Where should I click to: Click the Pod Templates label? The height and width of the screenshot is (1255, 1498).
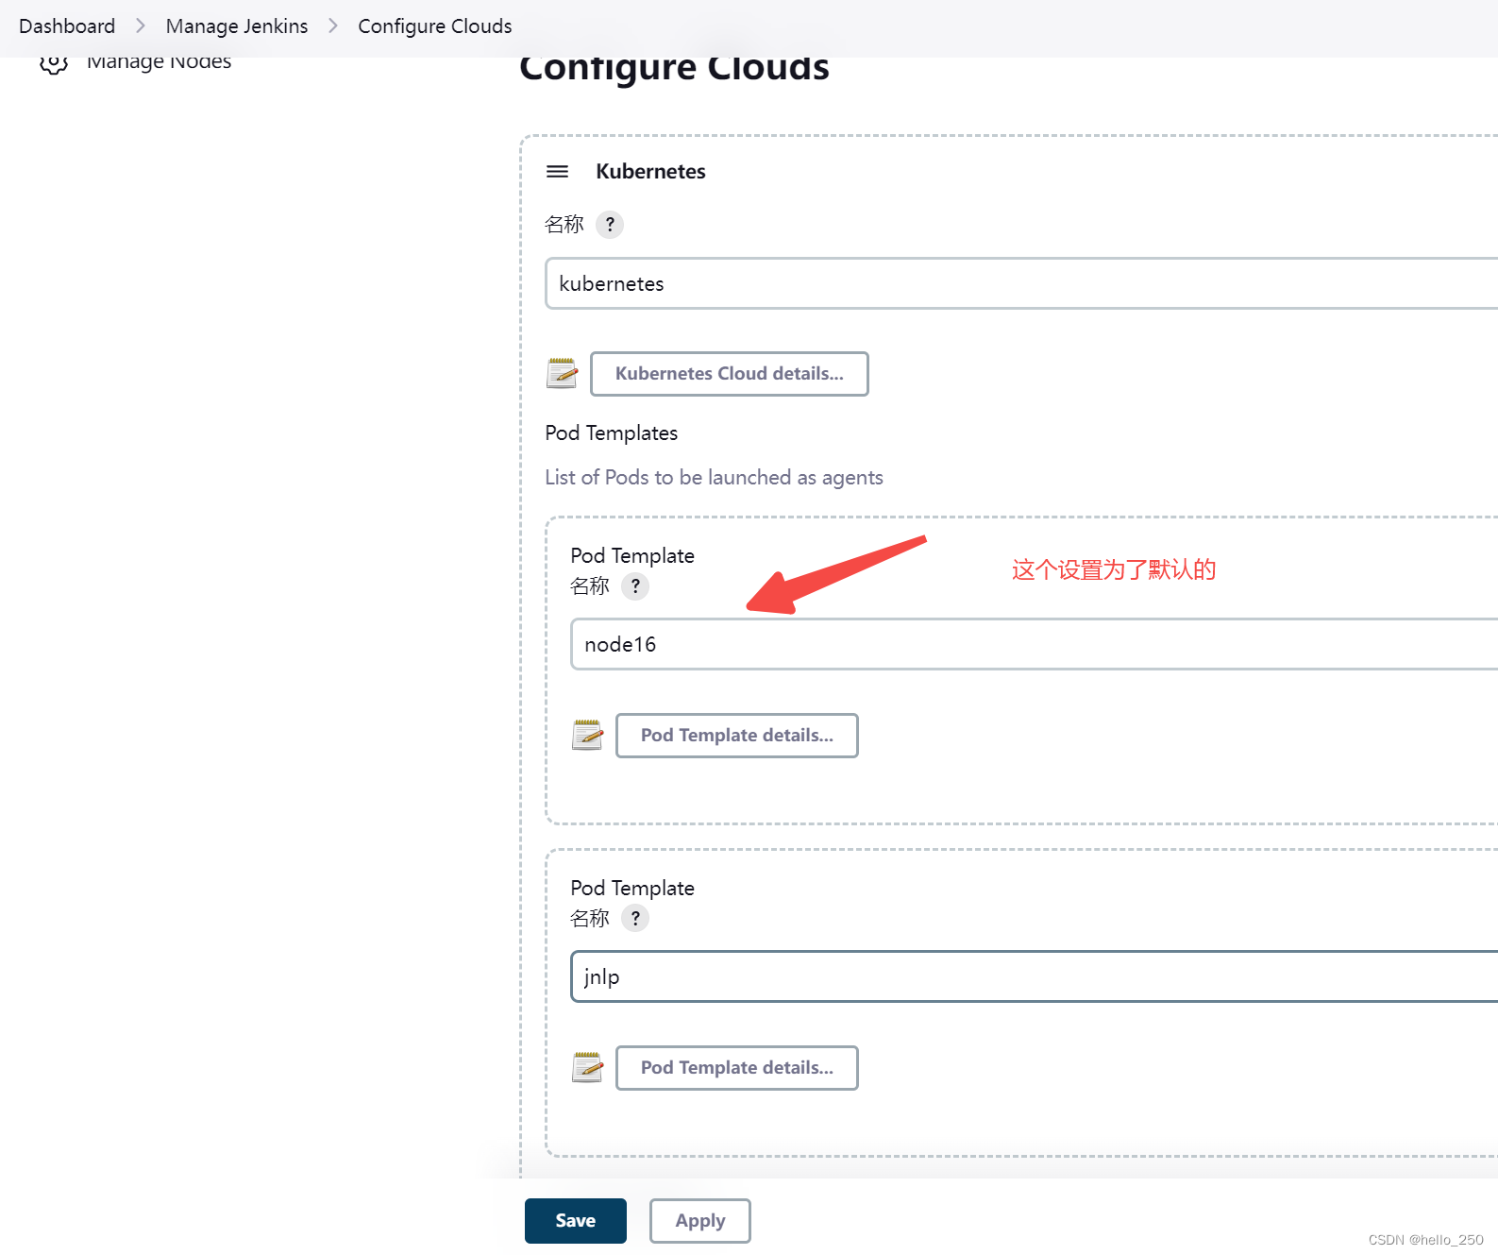point(612,433)
